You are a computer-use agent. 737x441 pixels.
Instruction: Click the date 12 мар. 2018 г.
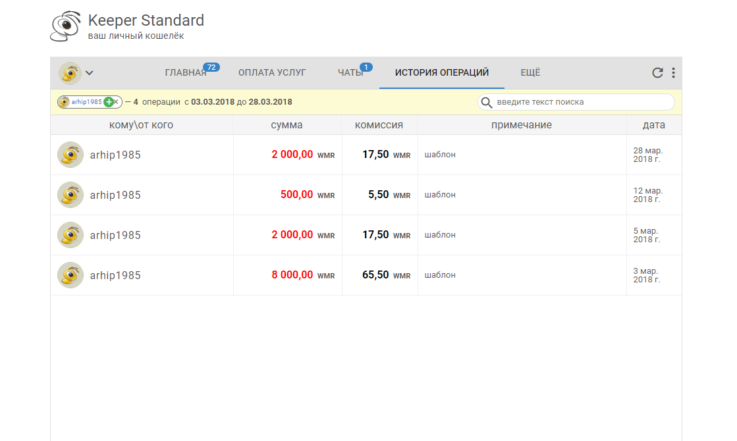pos(647,195)
